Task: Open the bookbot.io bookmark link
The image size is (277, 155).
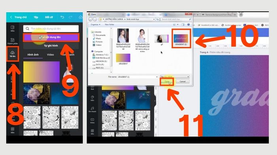Action: coord(209,25)
